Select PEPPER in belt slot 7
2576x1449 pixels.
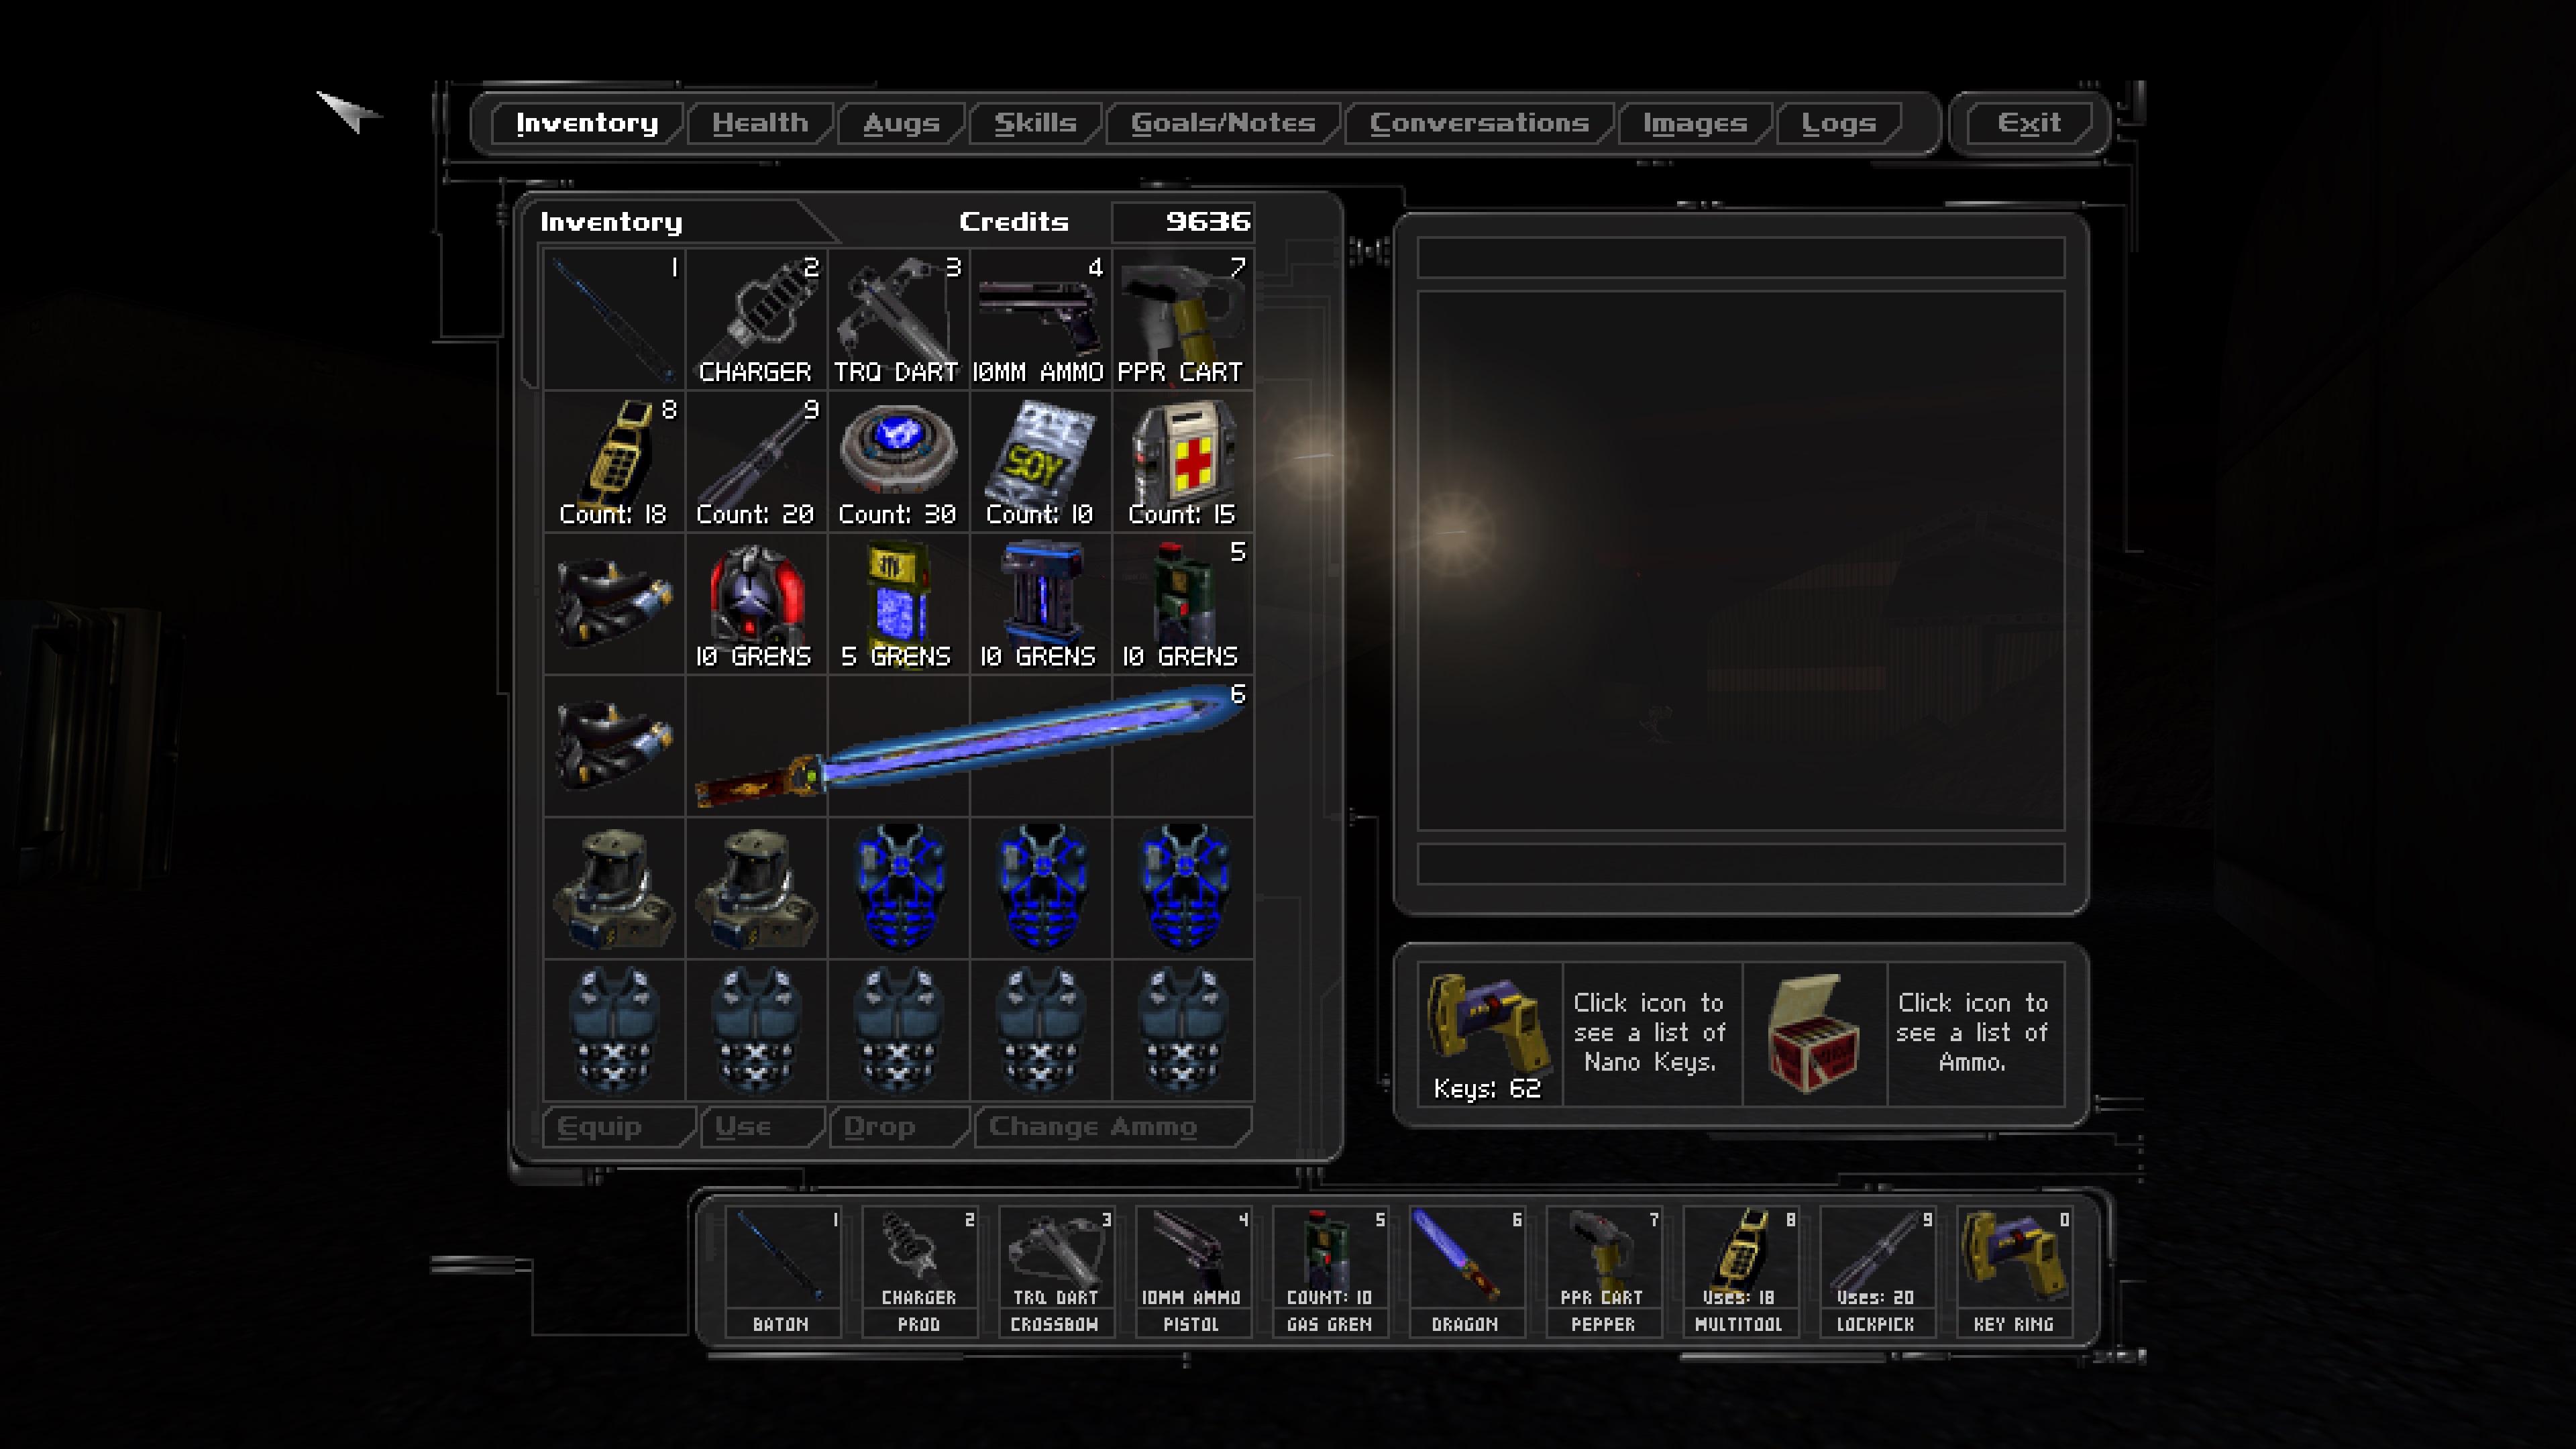[1603, 1271]
